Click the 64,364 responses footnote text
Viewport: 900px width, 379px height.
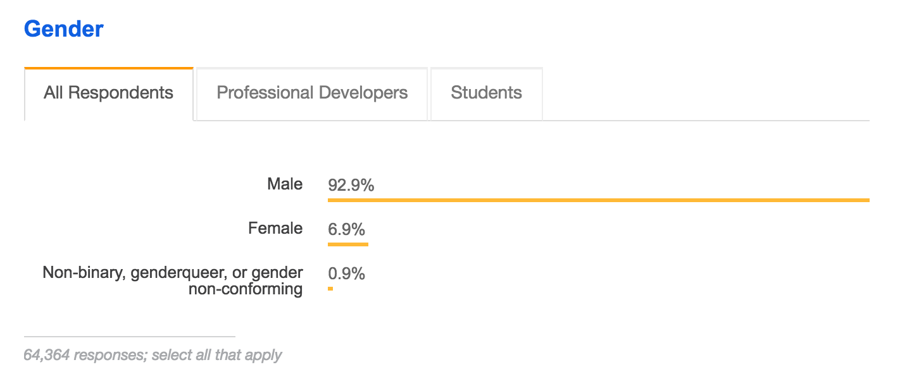152,355
